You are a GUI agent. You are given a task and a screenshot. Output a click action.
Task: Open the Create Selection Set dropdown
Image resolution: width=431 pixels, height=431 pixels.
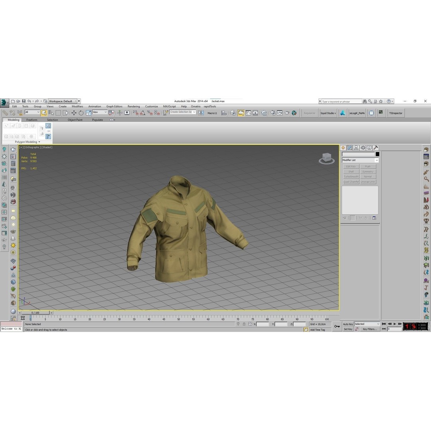pyautogui.click(x=182, y=112)
